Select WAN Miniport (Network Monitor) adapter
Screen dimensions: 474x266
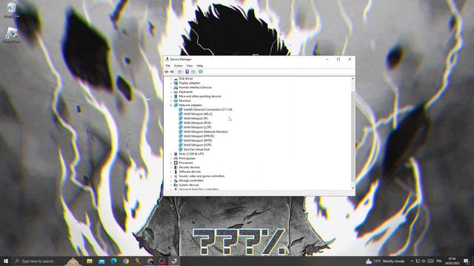click(206, 132)
